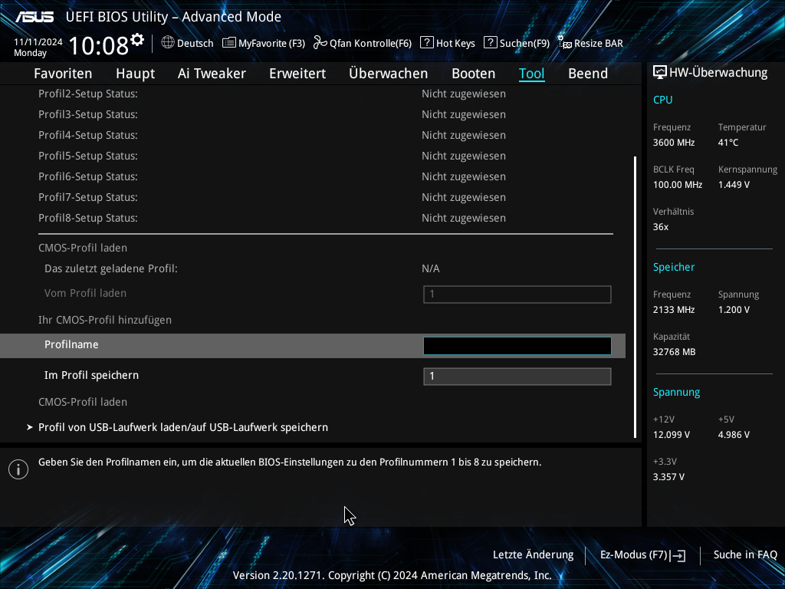Click the HW-Überwachung monitor icon

click(x=660, y=73)
